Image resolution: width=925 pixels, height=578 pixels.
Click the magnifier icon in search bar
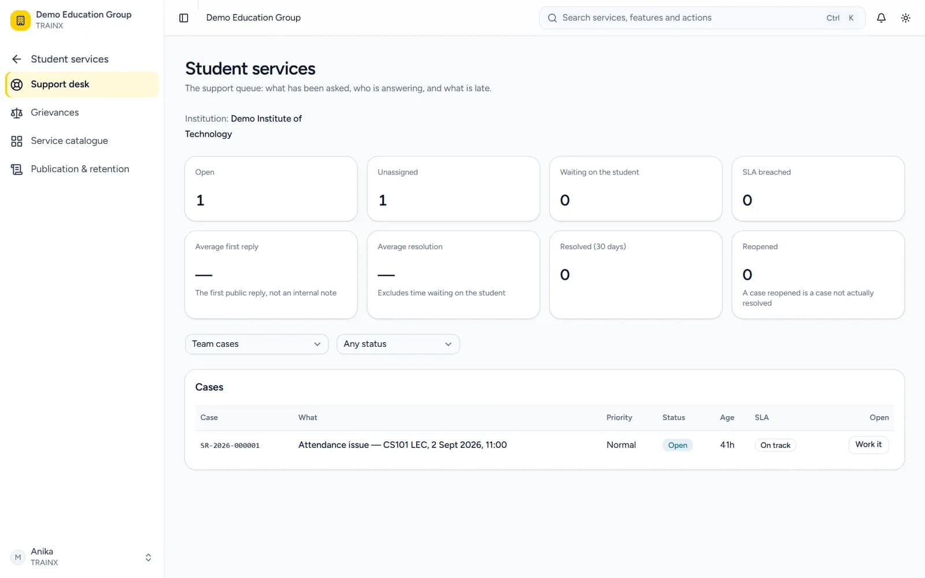click(552, 18)
